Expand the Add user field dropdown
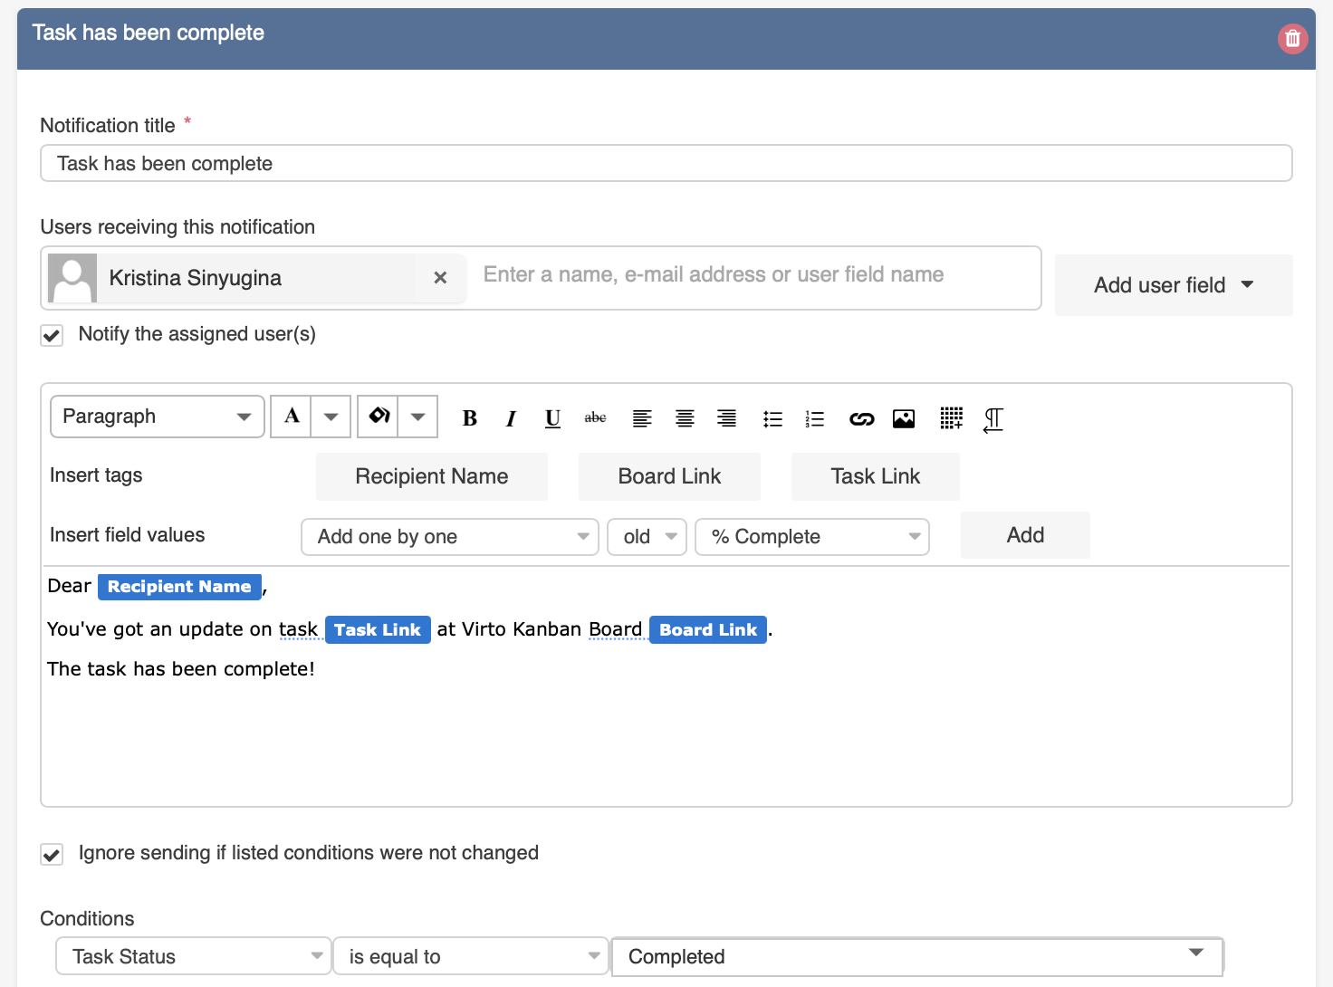 tap(1173, 284)
